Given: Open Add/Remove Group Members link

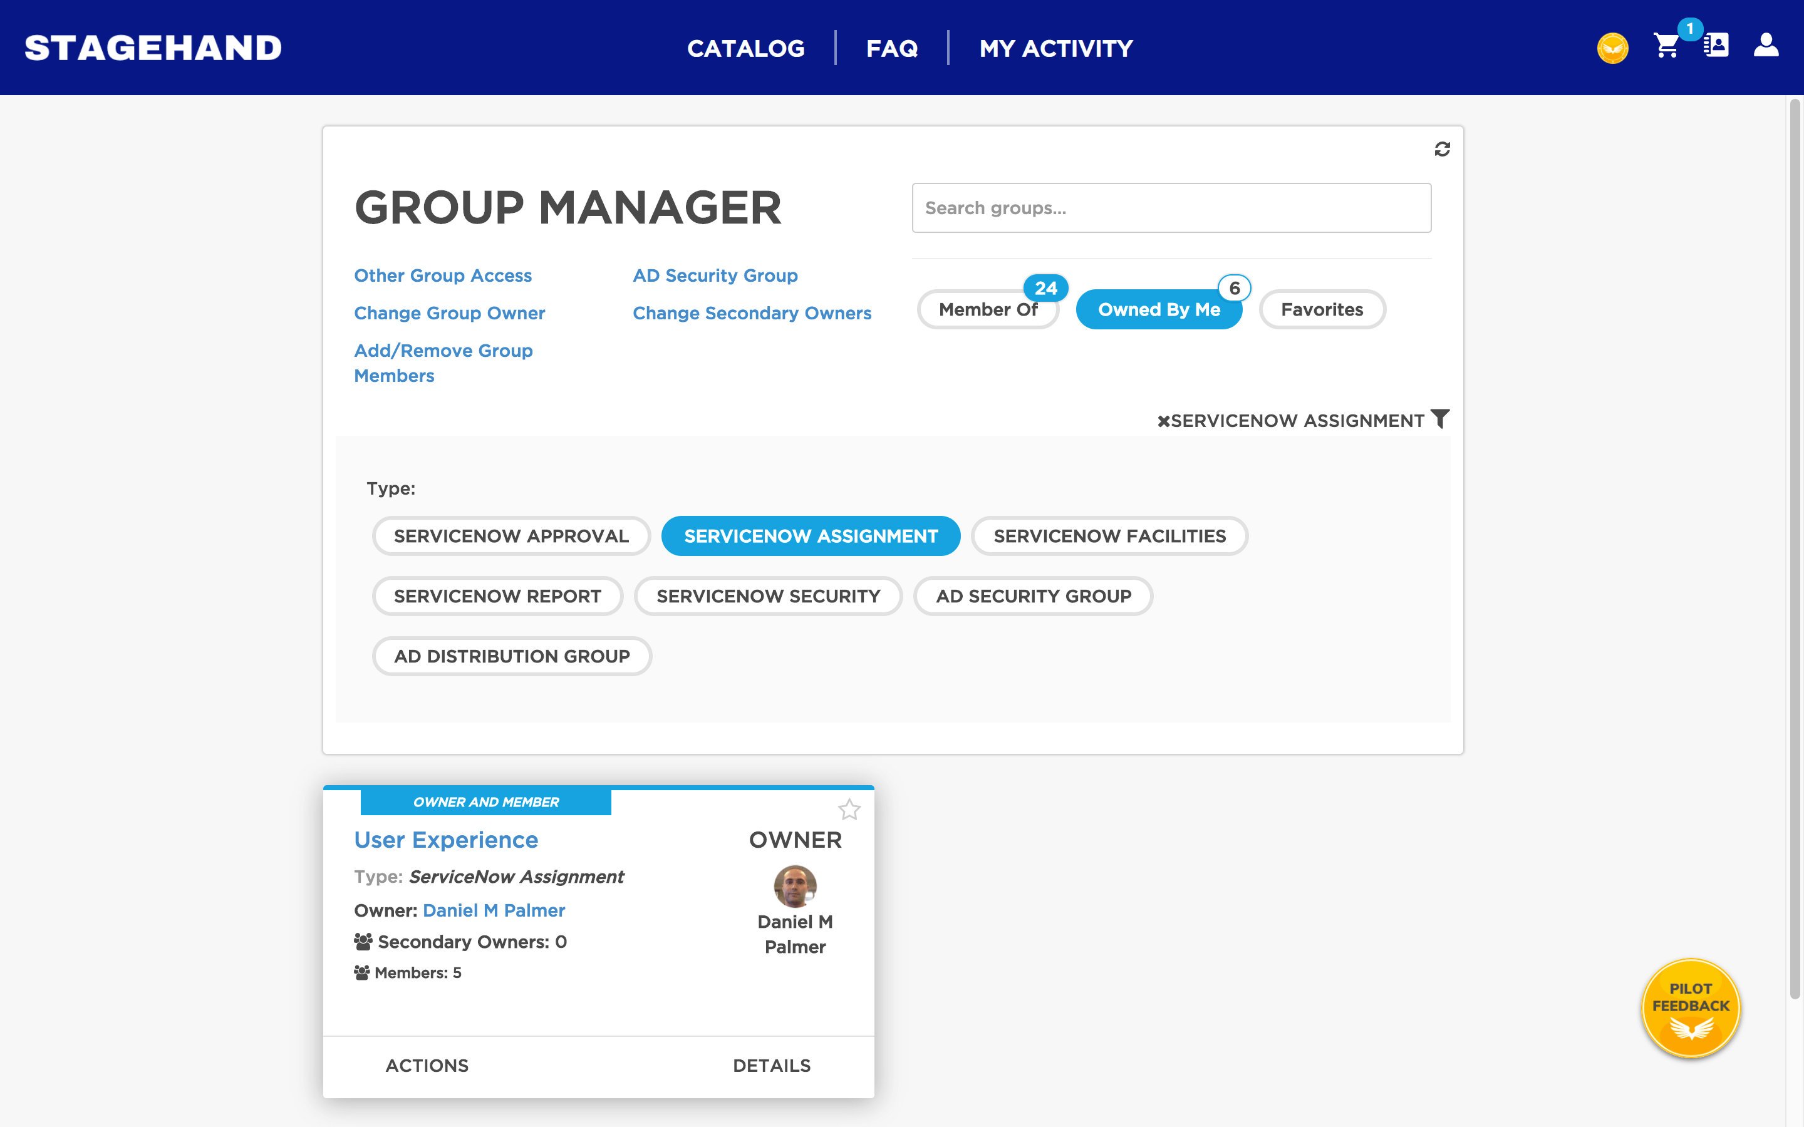Looking at the screenshot, I should pos(443,363).
